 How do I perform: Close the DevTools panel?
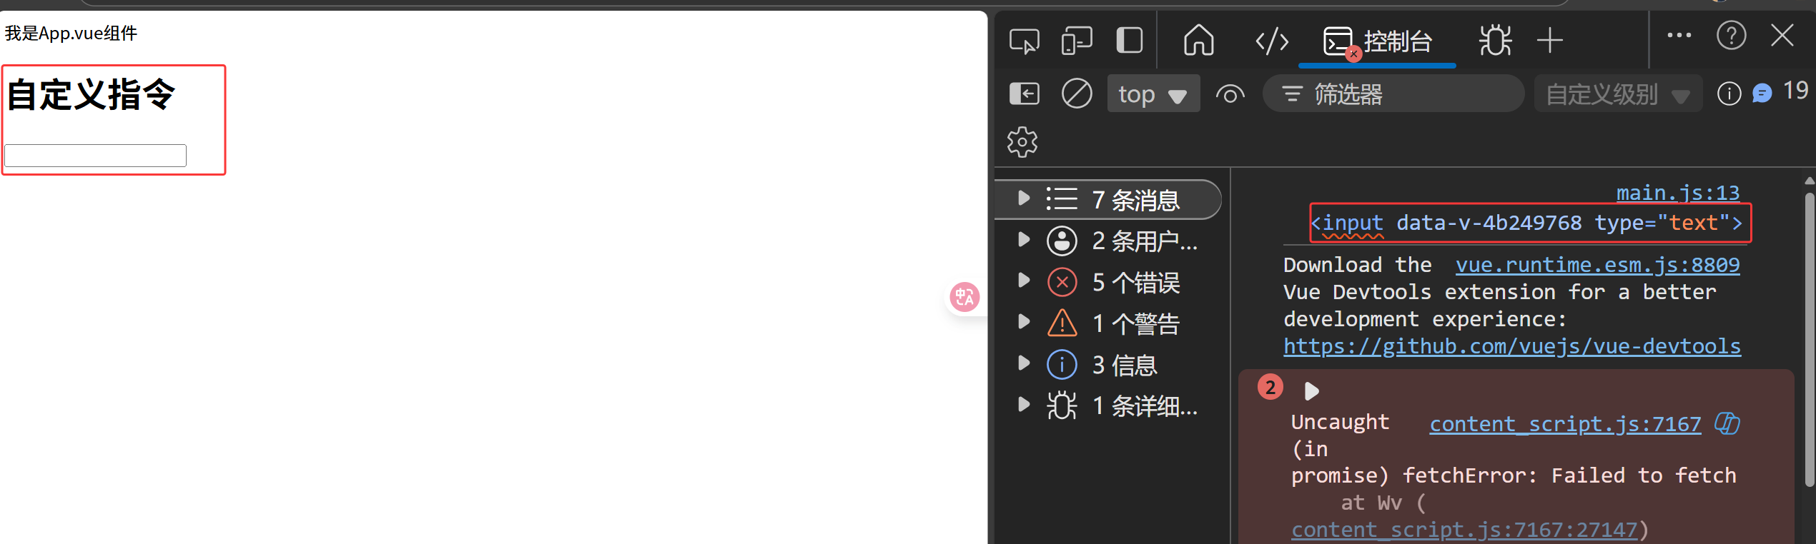1782,34
